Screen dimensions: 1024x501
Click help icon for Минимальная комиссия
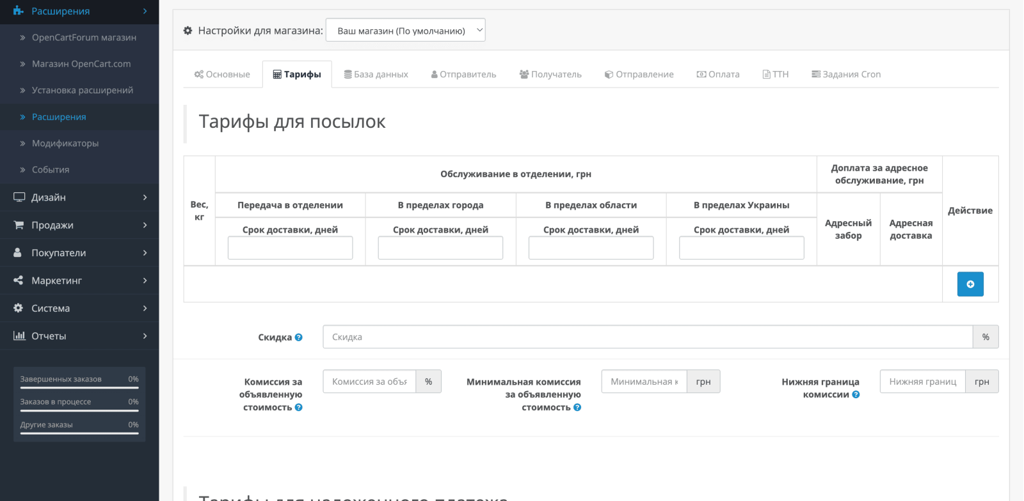coord(577,407)
